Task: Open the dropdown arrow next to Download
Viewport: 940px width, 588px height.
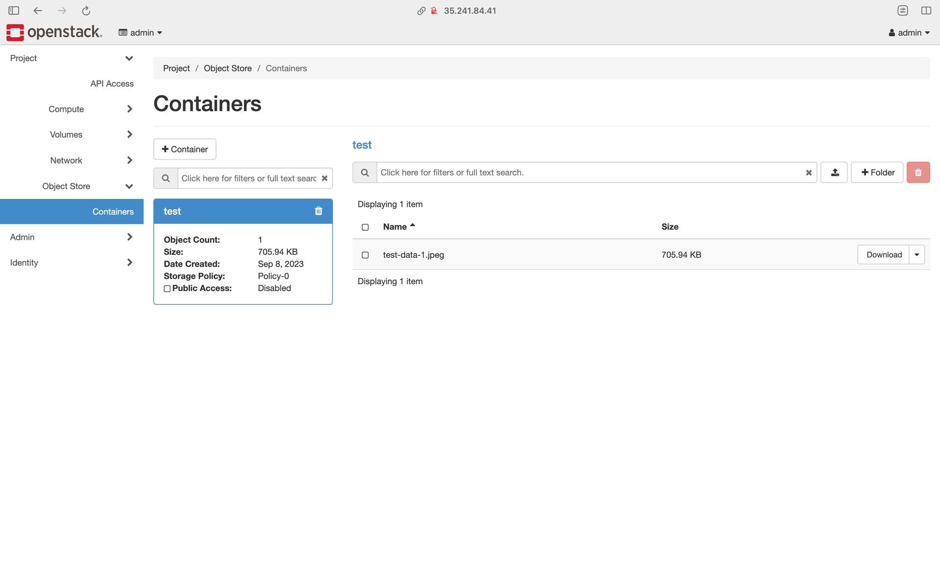Action: pyautogui.click(x=916, y=255)
